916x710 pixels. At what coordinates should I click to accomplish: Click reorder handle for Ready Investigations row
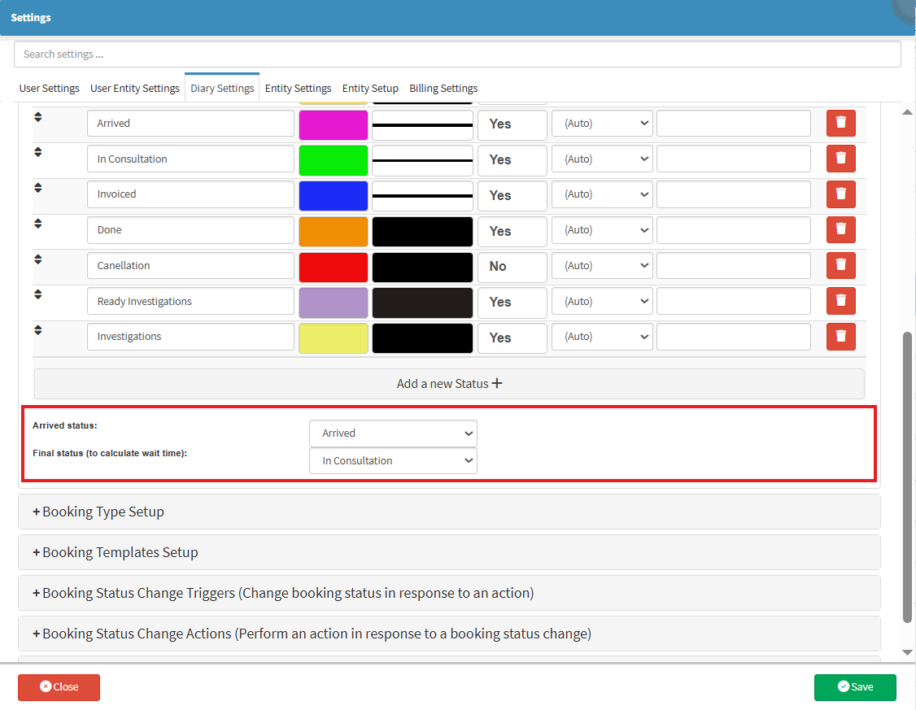pos(38,294)
